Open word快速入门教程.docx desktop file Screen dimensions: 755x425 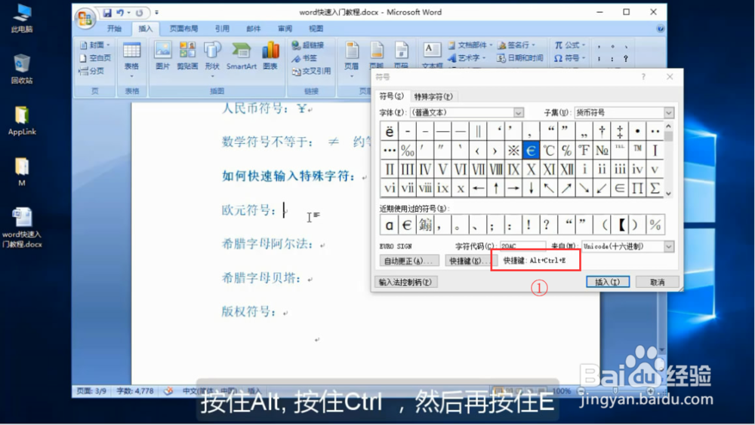pos(22,228)
